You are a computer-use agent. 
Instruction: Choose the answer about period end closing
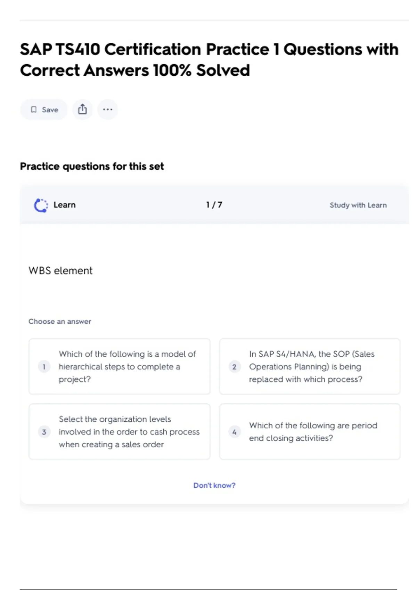pos(313,432)
